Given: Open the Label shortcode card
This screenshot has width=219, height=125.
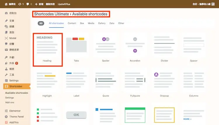Looking at the screenshot, I should [x=77, y=84].
